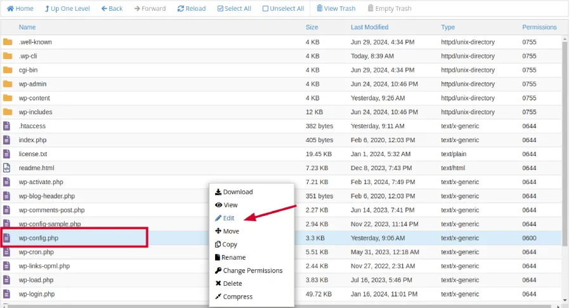Sort files by Type column
The height and width of the screenshot is (308, 571).
point(448,27)
